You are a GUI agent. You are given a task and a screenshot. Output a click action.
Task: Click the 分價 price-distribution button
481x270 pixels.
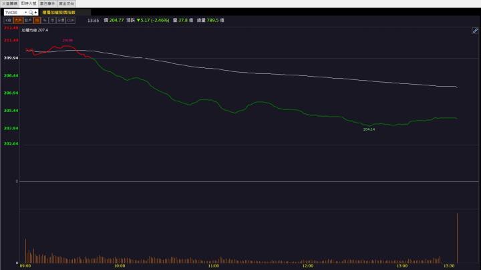click(x=61, y=20)
